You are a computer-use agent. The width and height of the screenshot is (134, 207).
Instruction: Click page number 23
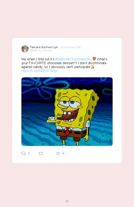coord(67,201)
